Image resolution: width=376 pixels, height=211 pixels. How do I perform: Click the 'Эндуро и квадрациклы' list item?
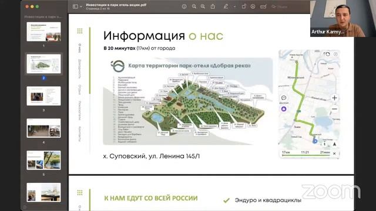(x=268, y=200)
